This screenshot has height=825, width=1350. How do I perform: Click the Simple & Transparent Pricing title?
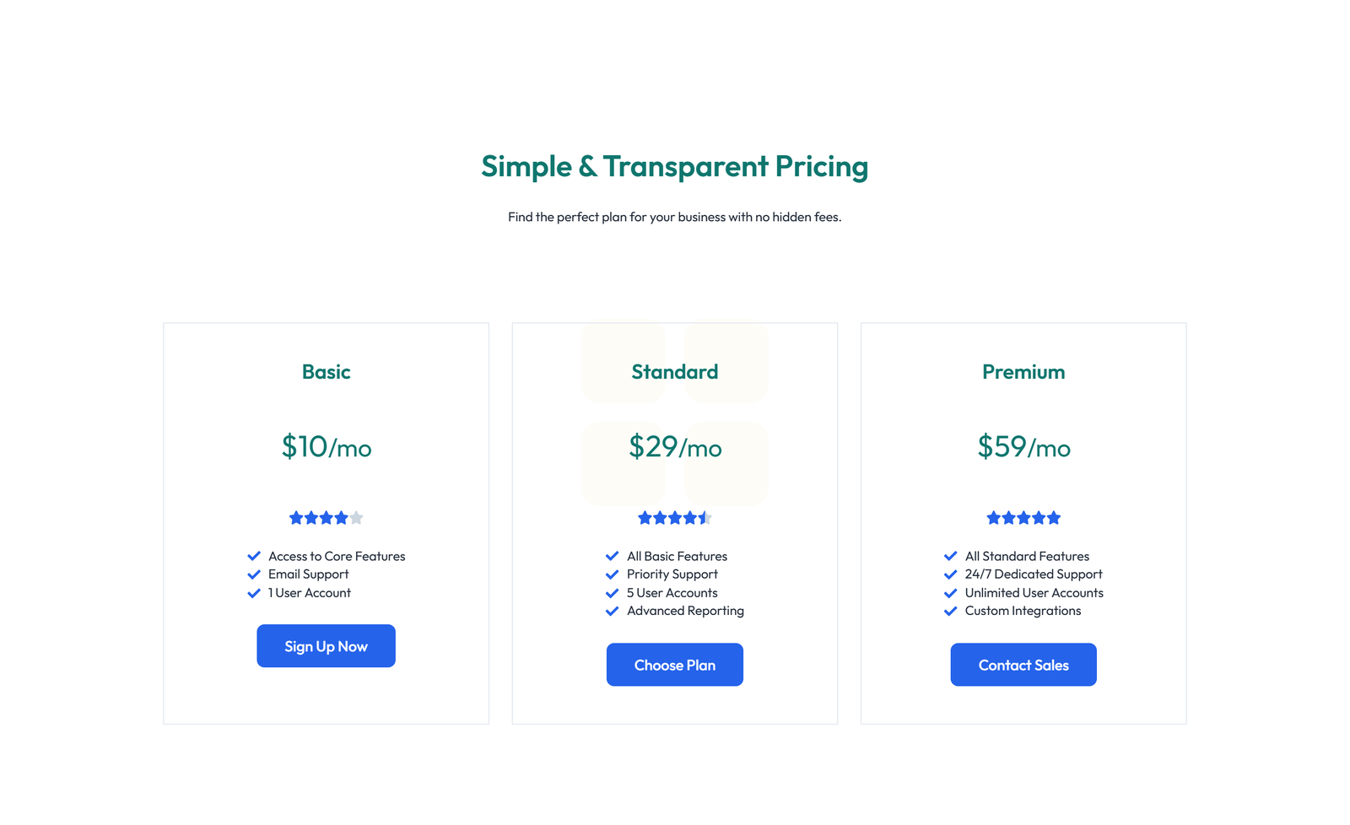coord(674,166)
